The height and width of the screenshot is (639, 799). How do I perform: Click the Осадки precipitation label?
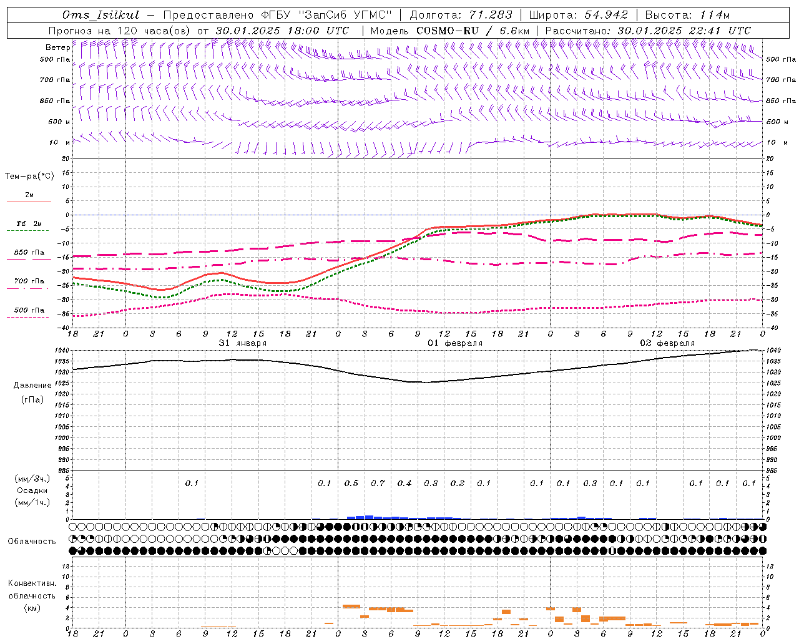pyautogui.click(x=32, y=490)
